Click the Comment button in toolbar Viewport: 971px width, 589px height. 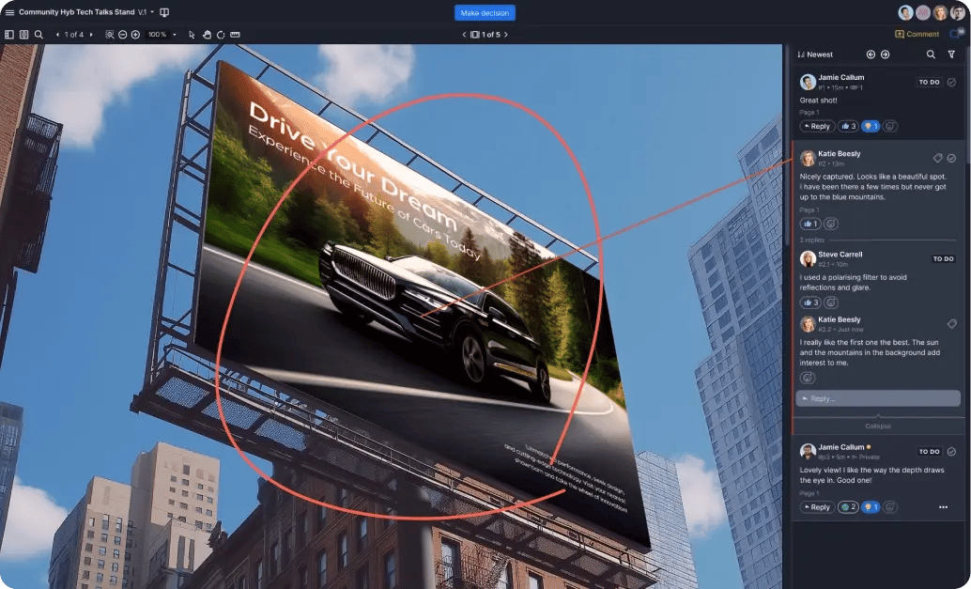point(917,35)
